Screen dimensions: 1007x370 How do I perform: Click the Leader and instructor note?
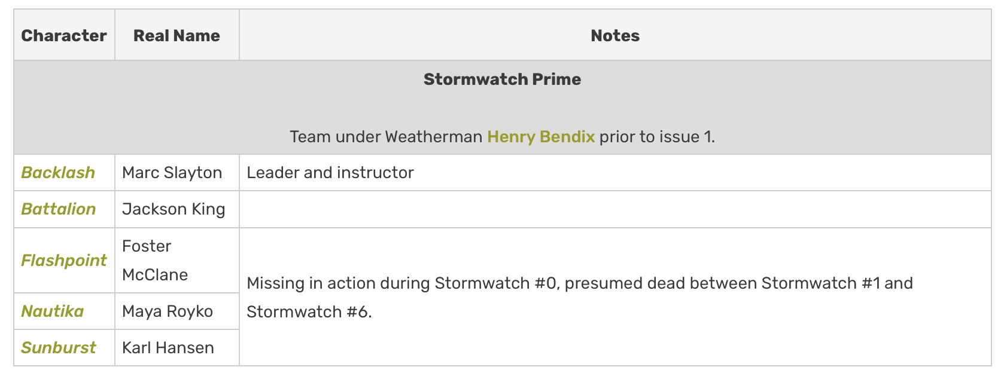coord(330,173)
